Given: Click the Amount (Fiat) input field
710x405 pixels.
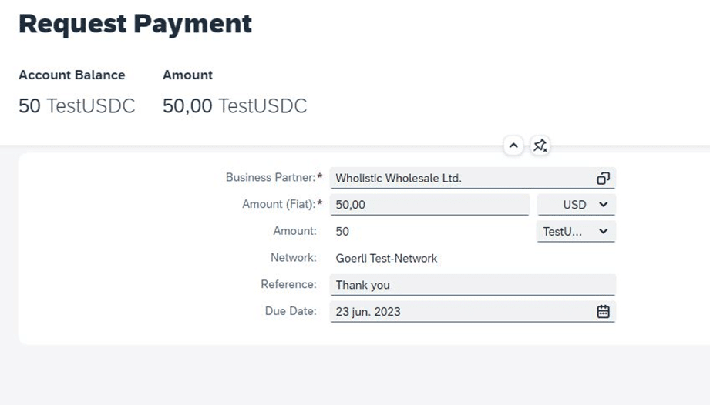Looking at the screenshot, I should point(429,205).
